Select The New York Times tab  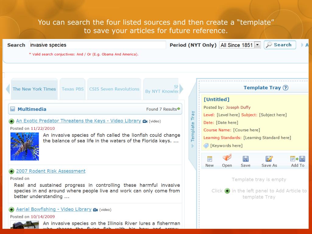point(34,89)
